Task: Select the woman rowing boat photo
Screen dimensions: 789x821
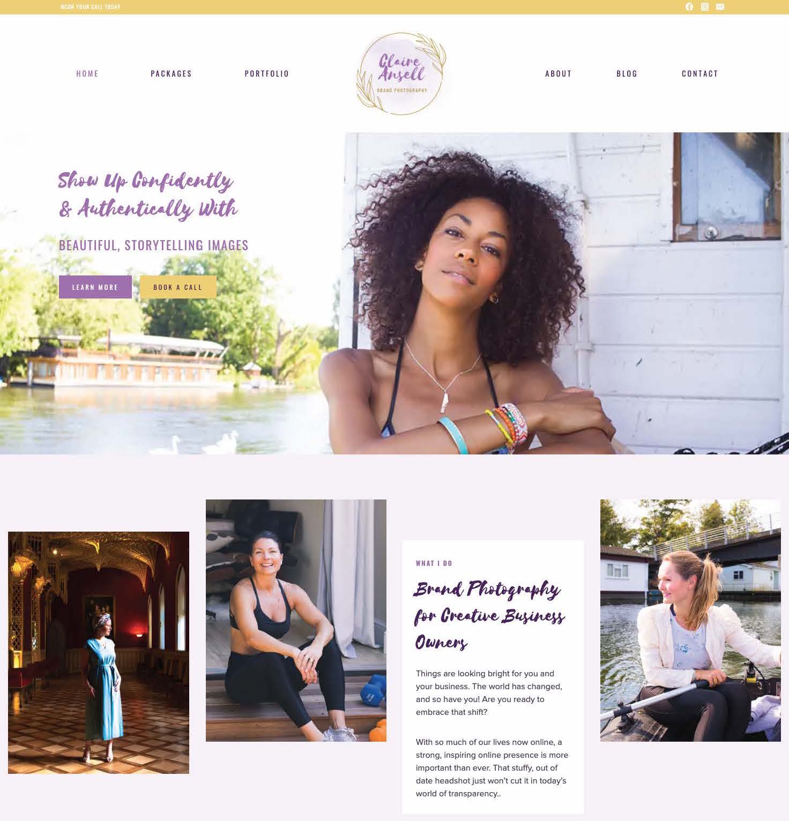Action: (x=690, y=621)
